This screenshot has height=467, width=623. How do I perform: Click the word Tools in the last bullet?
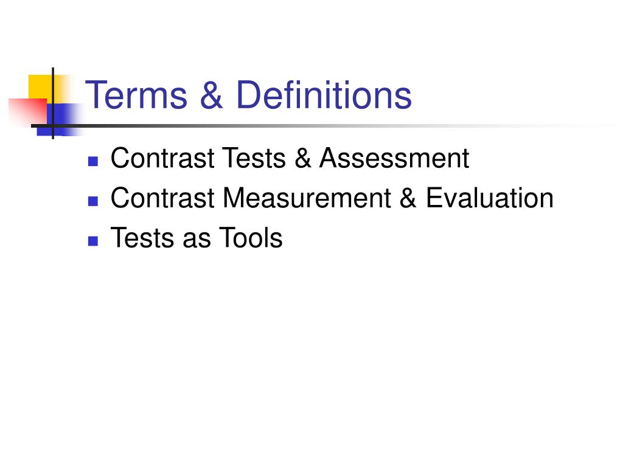pyautogui.click(x=251, y=238)
